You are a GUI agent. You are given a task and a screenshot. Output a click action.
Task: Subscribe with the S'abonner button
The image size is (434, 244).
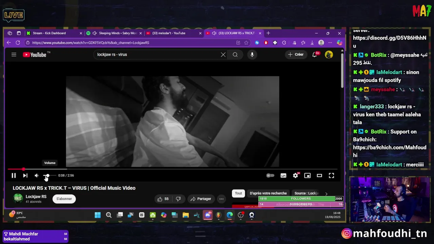[x=64, y=199]
